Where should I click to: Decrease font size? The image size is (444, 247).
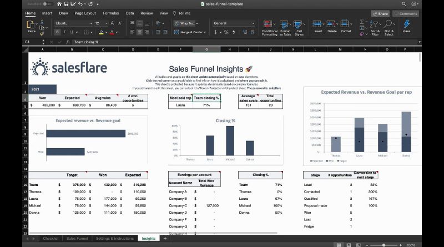click(x=120, y=23)
